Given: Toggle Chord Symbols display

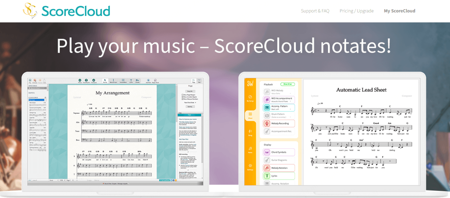Looking at the screenshot, I should coord(279,152).
